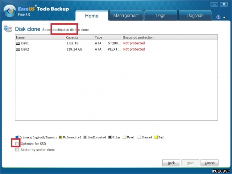Click the EaseUS logo icon
232x174 pixels.
[10, 11]
